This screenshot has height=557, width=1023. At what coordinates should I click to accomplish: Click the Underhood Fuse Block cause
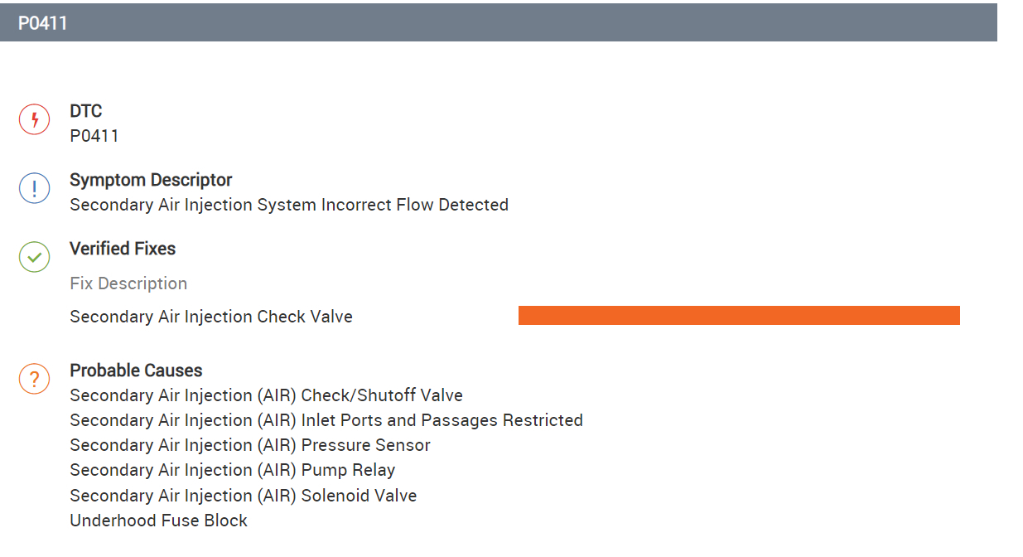[x=159, y=521]
